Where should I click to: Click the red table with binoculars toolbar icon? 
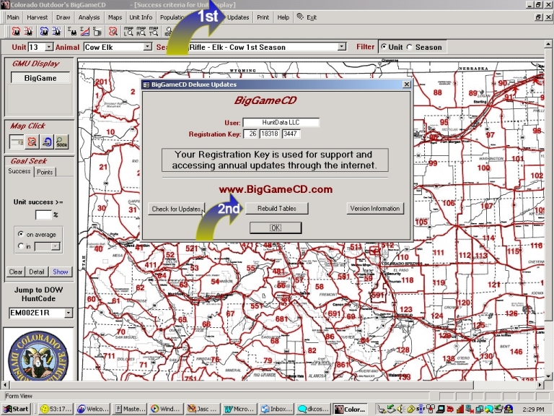pos(28,31)
